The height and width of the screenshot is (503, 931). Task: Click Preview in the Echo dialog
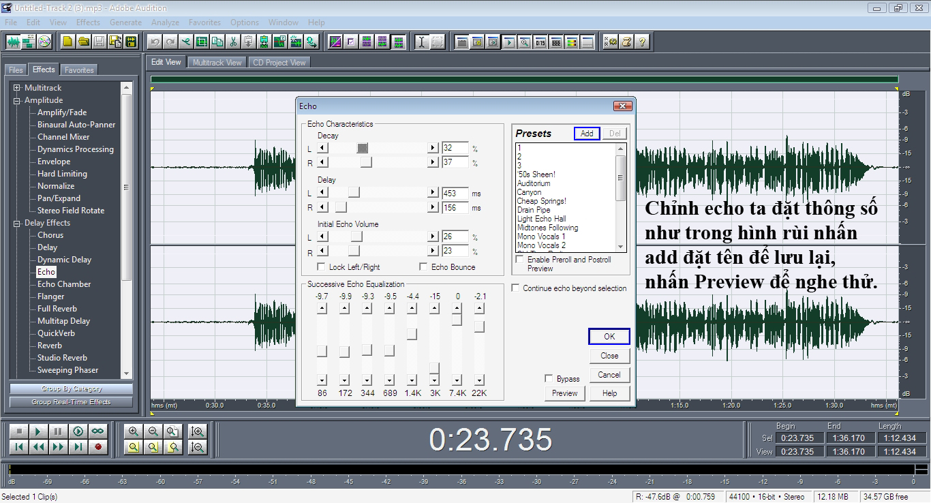565,393
